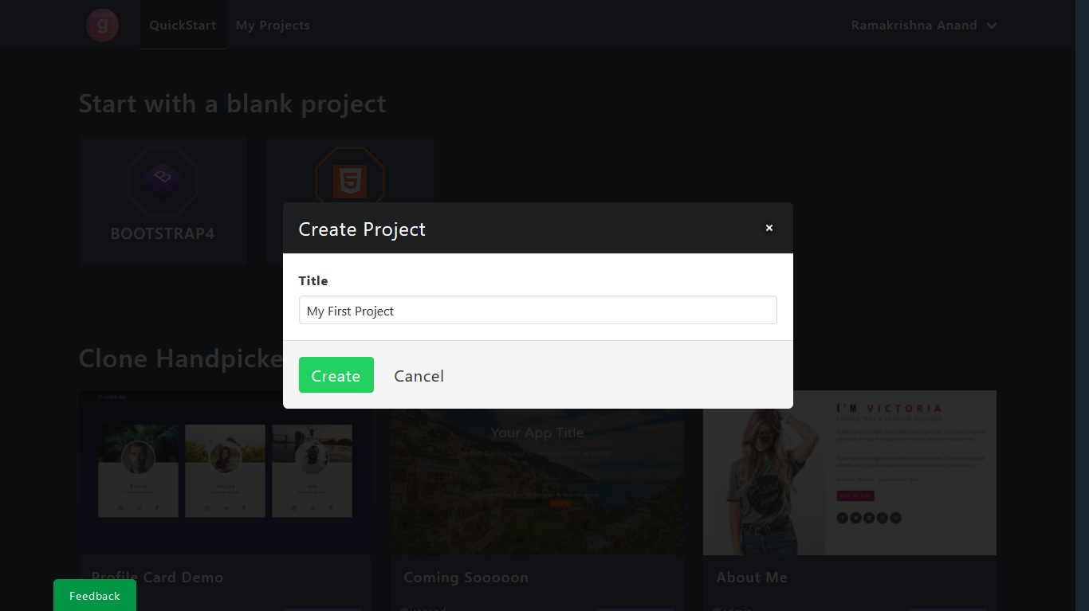
Task: Click the project Title input field
Action: (537, 310)
